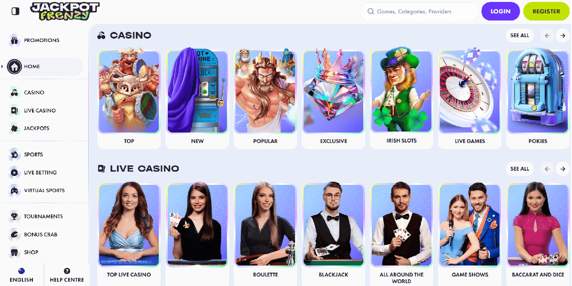Focus the games search field
This screenshot has height=286, width=572.
coord(419,11)
